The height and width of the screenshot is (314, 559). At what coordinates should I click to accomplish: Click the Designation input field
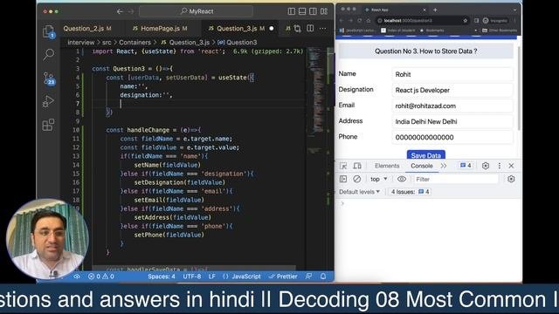[452, 90]
